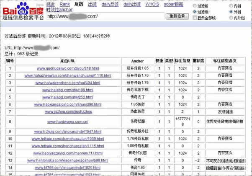
Task: Open the WHOIS tab
Action: coord(152,4)
